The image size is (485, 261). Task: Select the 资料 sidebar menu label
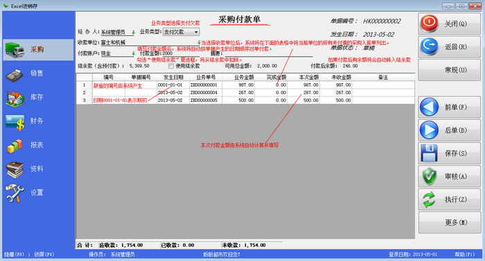pos(37,168)
